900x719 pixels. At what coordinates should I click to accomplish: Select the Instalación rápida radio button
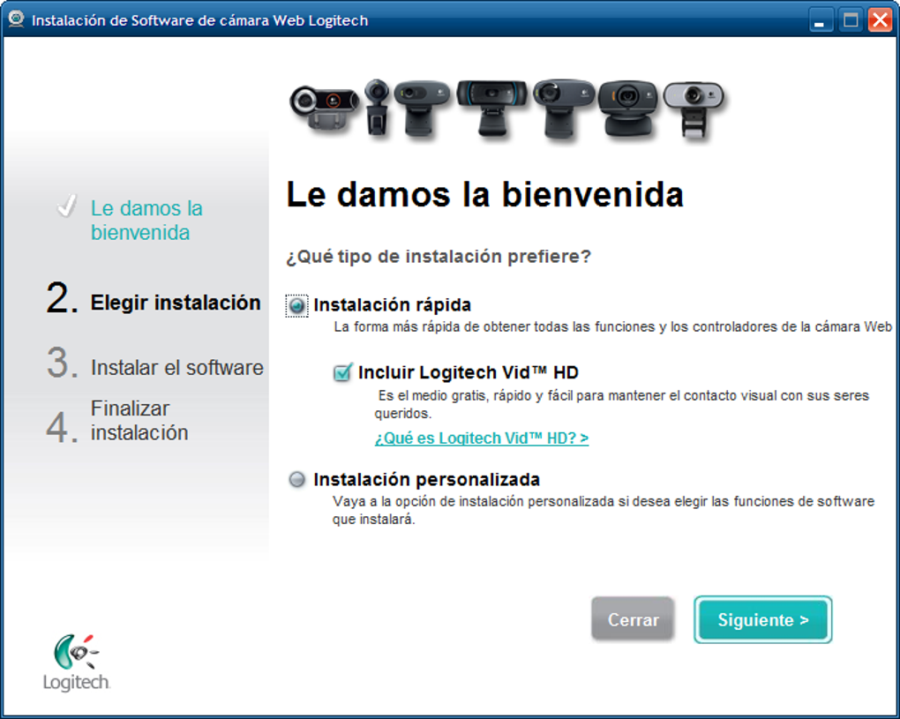point(296,306)
